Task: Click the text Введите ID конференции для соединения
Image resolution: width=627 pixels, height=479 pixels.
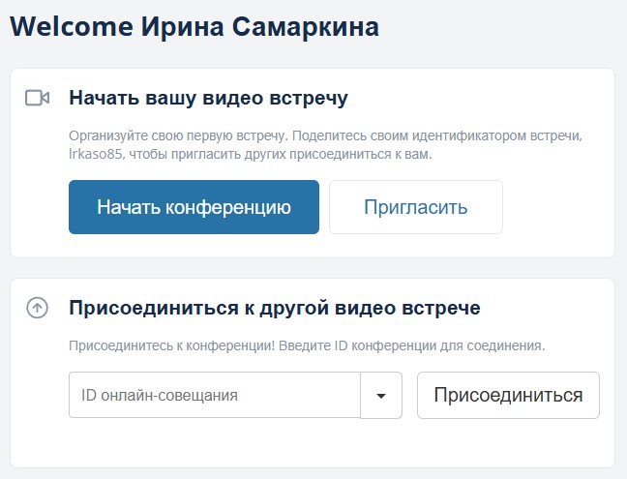Action: [x=398, y=344]
